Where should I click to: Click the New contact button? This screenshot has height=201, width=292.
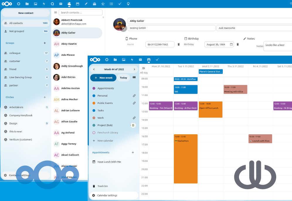point(26,13)
